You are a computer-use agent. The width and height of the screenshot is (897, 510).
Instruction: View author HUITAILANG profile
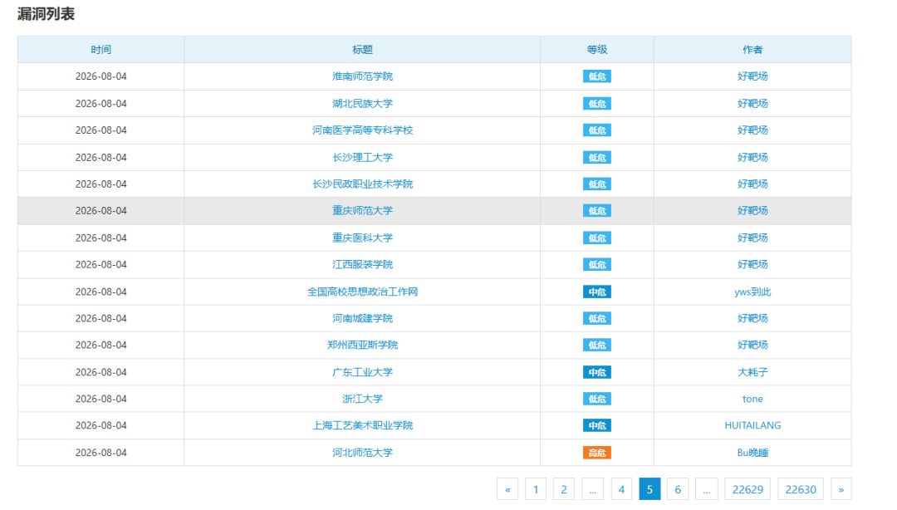(x=752, y=425)
